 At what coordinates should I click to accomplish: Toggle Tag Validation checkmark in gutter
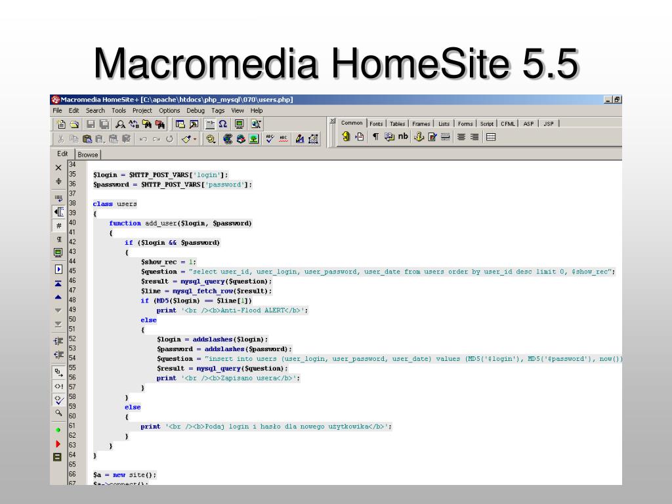pyautogui.click(x=58, y=400)
